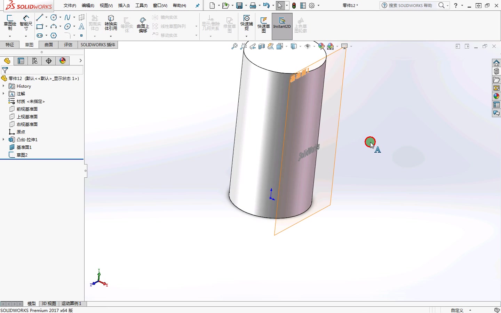Select the sketch Text (A) tool
501x313 pixels.
click(81, 26)
